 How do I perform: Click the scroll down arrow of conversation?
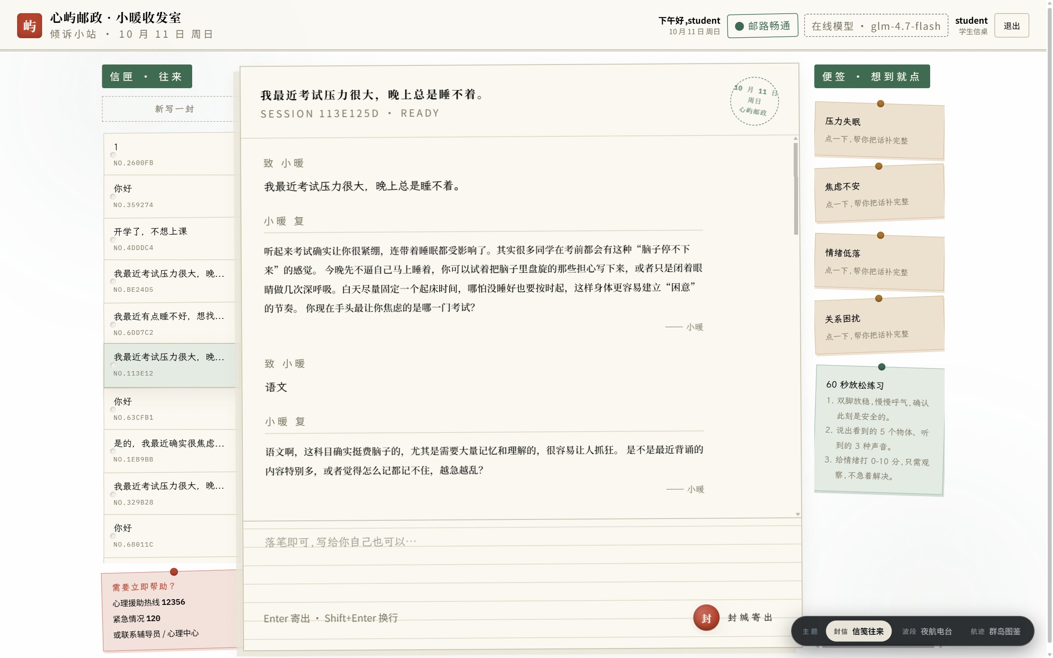[797, 514]
